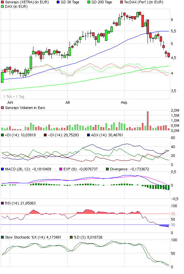Click the Sunways Volumen legend swatch
Image resolution: width=184 pixels, height=274 pixels.
tap(2, 108)
